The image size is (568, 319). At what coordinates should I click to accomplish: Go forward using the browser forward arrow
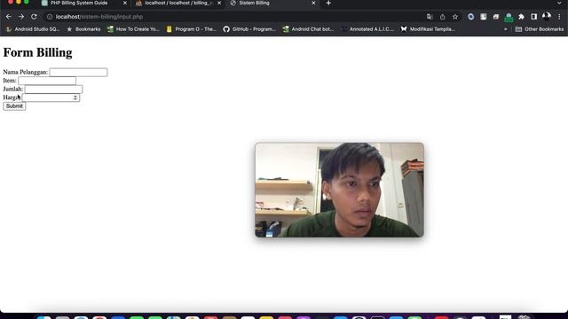[21, 17]
